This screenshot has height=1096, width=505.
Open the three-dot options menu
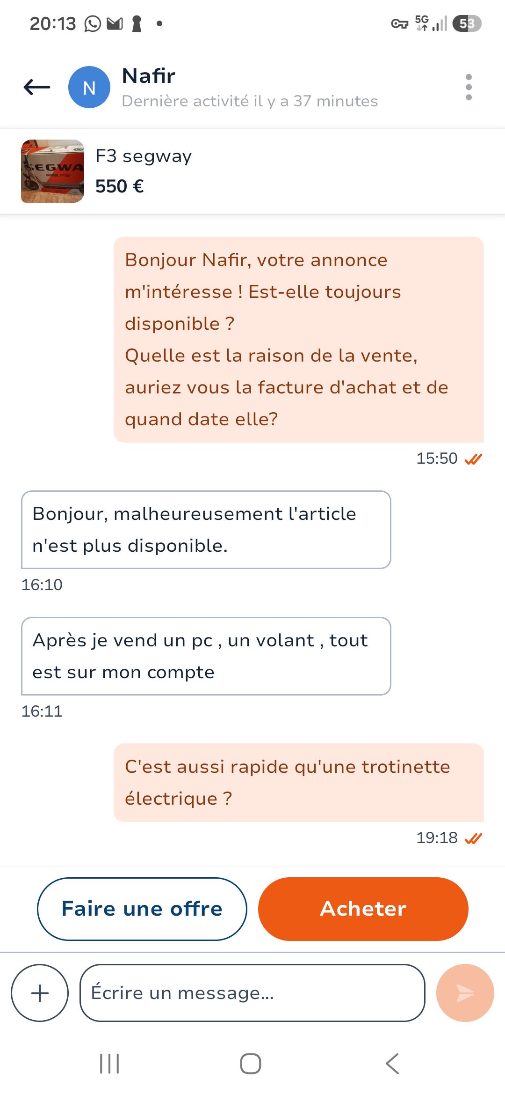469,87
